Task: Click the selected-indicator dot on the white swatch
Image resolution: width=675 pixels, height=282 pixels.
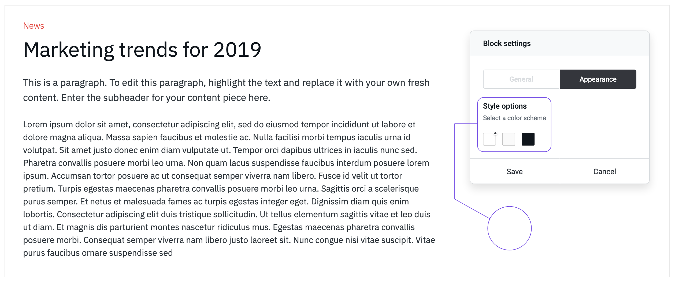Action: tap(495, 133)
